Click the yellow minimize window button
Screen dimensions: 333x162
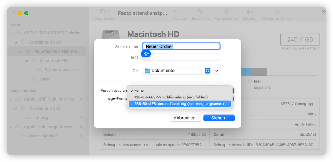(x=19, y=13)
